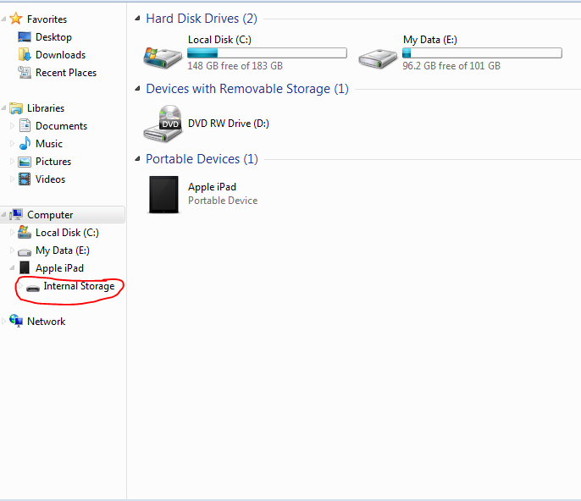
Task: Click the Documents library icon
Action: point(25,125)
